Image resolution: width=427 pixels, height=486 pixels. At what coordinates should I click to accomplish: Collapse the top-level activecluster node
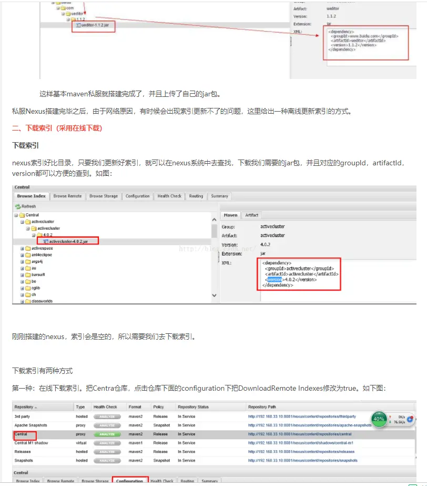22,222
